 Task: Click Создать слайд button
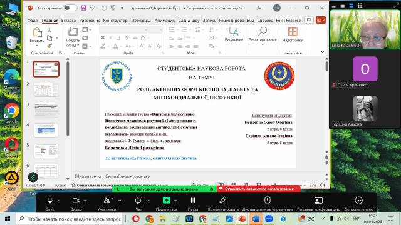[x=73, y=37]
